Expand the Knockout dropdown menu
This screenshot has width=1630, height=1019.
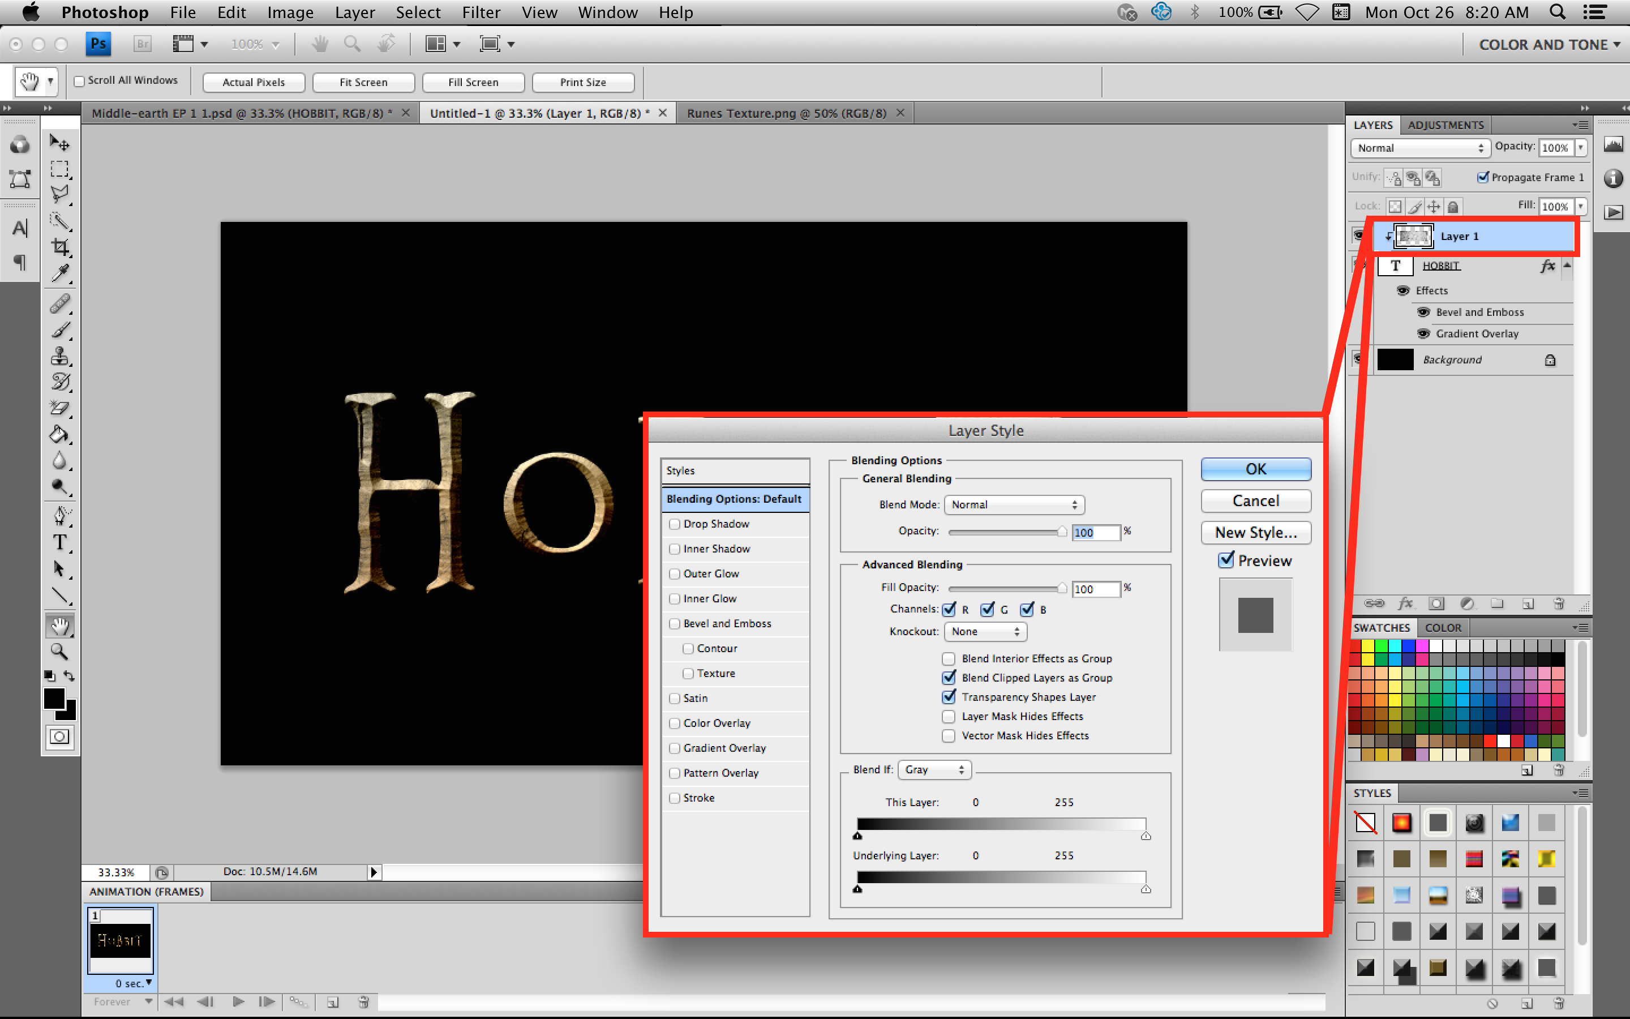[985, 632]
